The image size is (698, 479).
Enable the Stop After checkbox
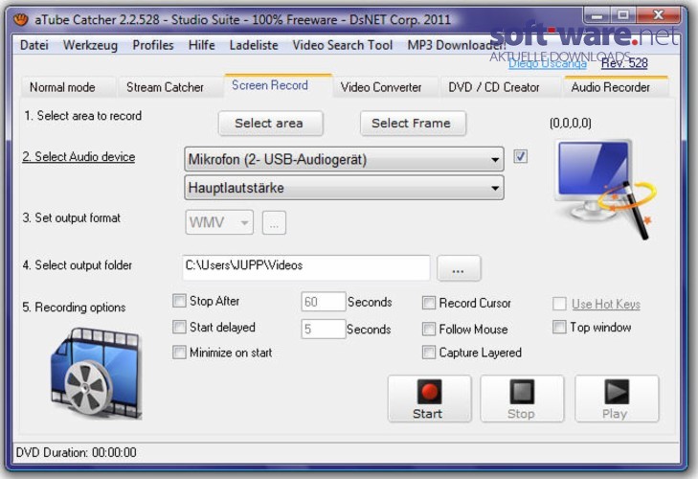coord(179,301)
